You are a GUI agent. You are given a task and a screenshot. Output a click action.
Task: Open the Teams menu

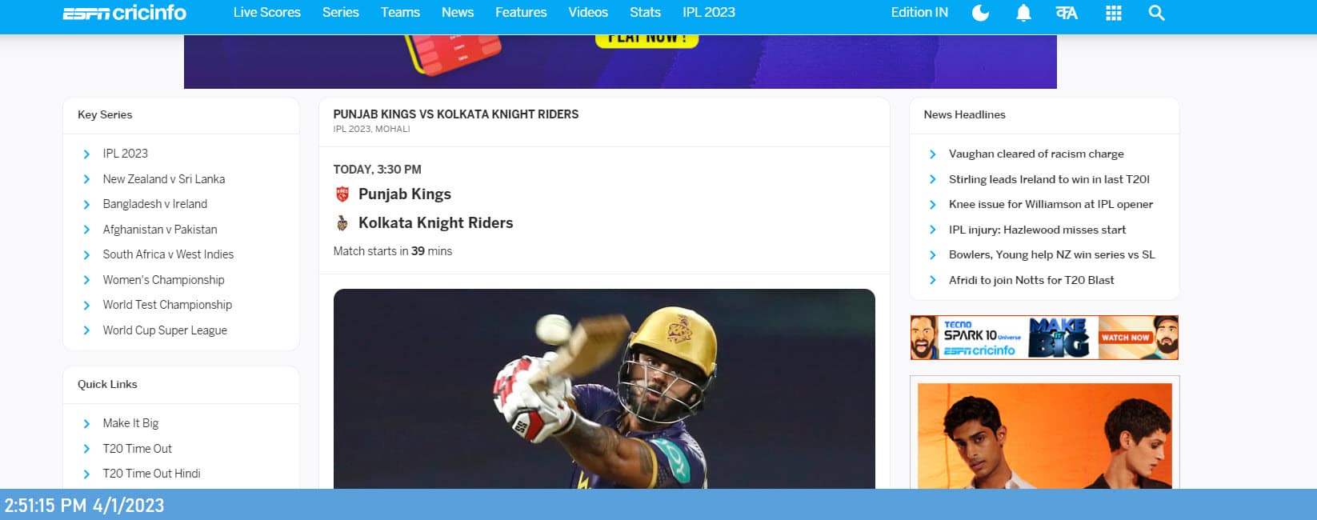(400, 13)
